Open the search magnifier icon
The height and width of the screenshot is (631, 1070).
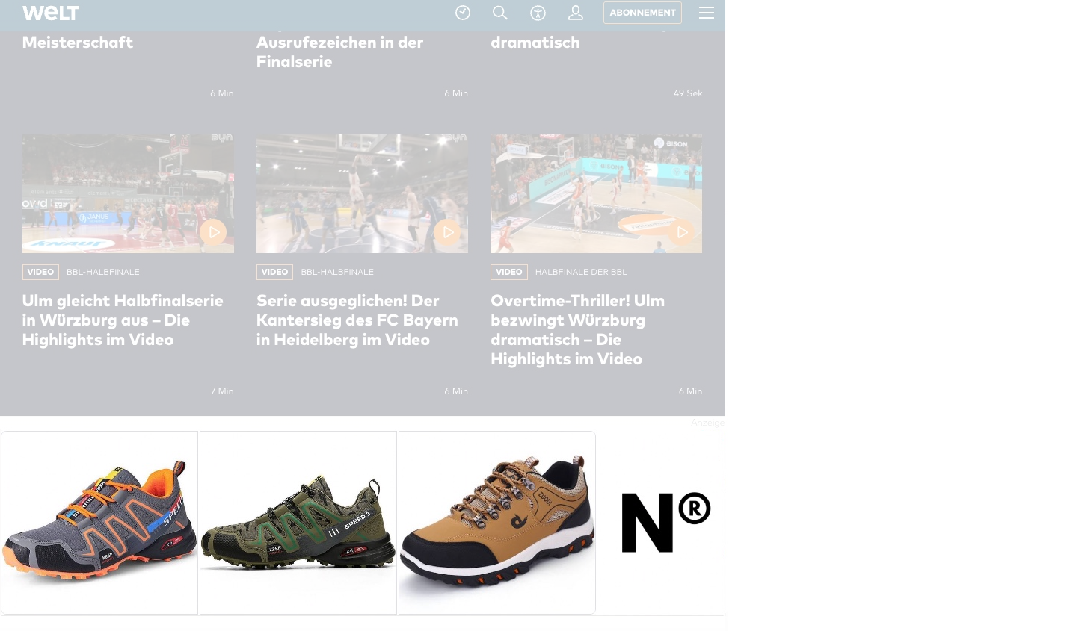click(x=500, y=13)
